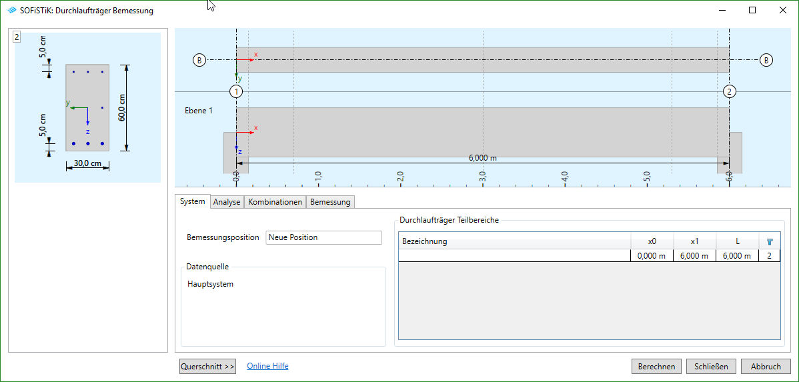Click the filter icon in table header
The height and width of the screenshot is (382, 799).
click(x=769, y=241)
